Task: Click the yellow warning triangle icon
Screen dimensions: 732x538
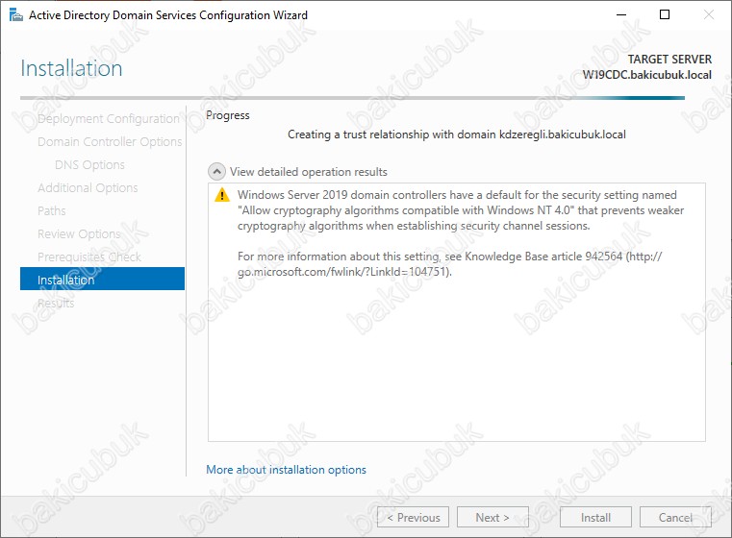Action: pos(222,195)
